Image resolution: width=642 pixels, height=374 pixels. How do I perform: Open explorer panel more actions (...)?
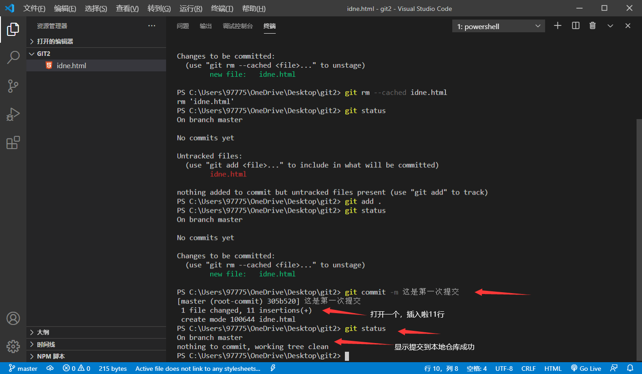152,26
